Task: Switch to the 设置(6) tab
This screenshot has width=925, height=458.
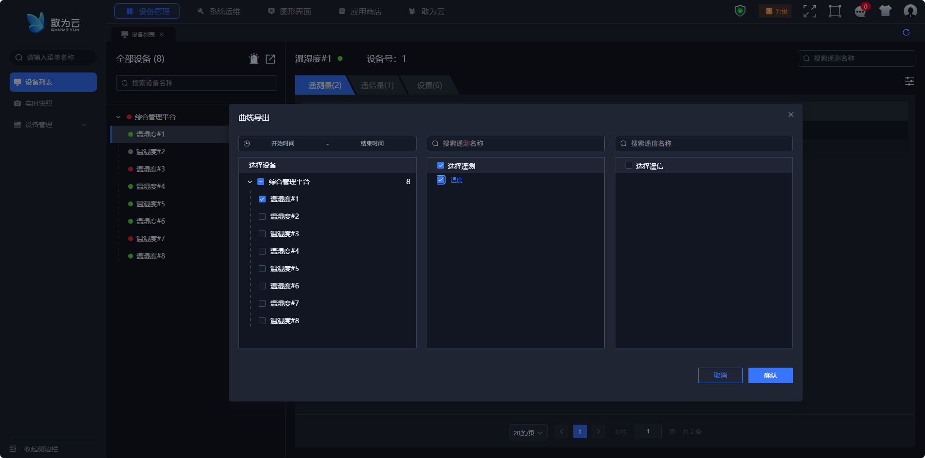Action: tap(430, 85)
